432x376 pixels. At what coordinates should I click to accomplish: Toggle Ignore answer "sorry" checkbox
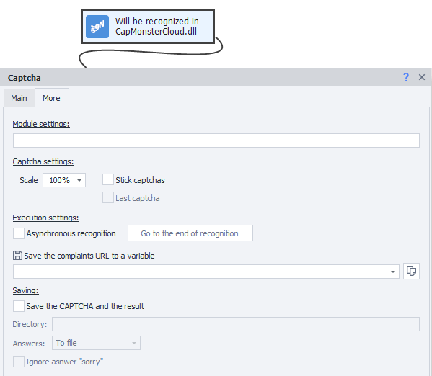19,362
